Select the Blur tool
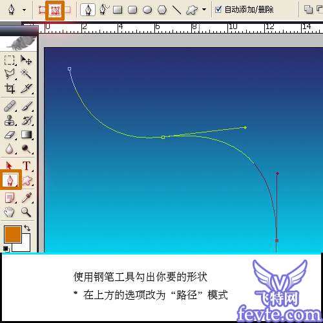Screen dimensions: 323x323 click(10, 149)
